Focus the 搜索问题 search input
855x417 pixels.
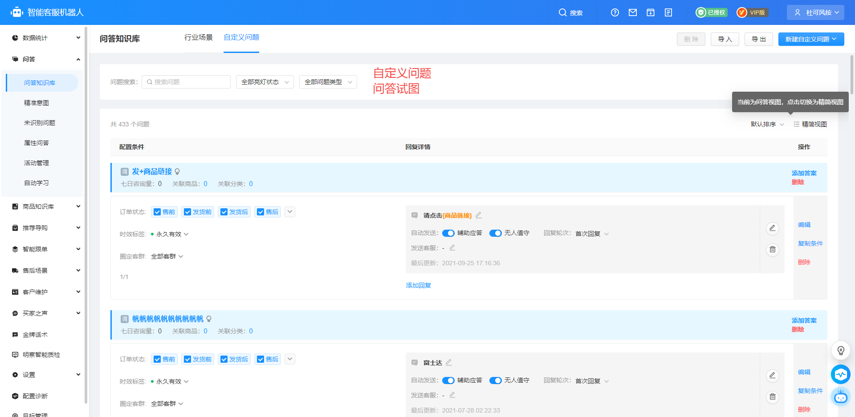(x=186, y=82)
